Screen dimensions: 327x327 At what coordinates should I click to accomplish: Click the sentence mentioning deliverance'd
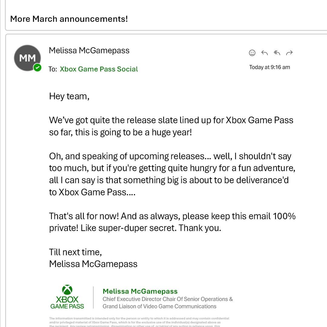point(169,180)
